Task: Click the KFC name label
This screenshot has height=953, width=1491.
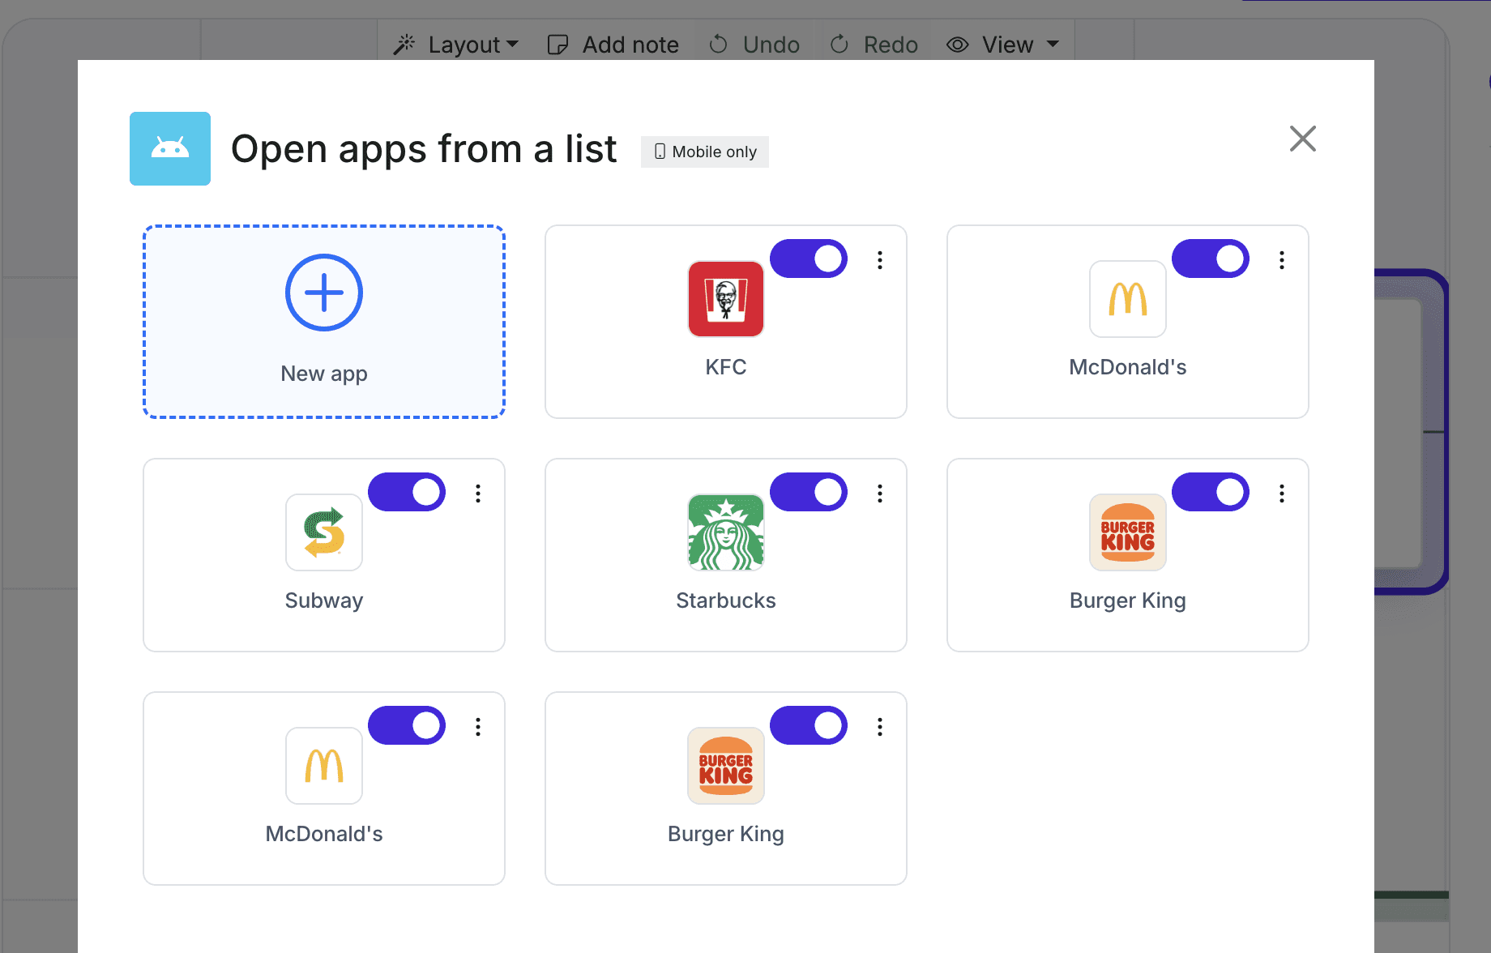Action: coord(726,367)
